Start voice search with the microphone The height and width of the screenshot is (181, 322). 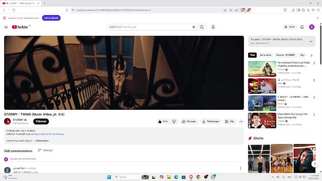click(x=213, y=27)
